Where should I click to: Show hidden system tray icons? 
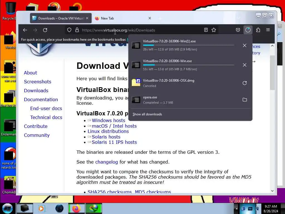click(237, 209)
